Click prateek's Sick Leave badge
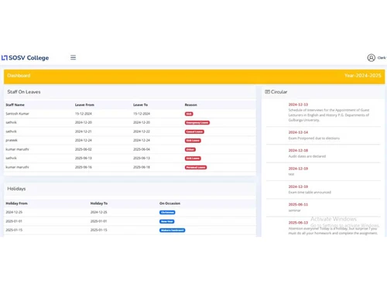This screenshot has width=387, height=290. 193,141
